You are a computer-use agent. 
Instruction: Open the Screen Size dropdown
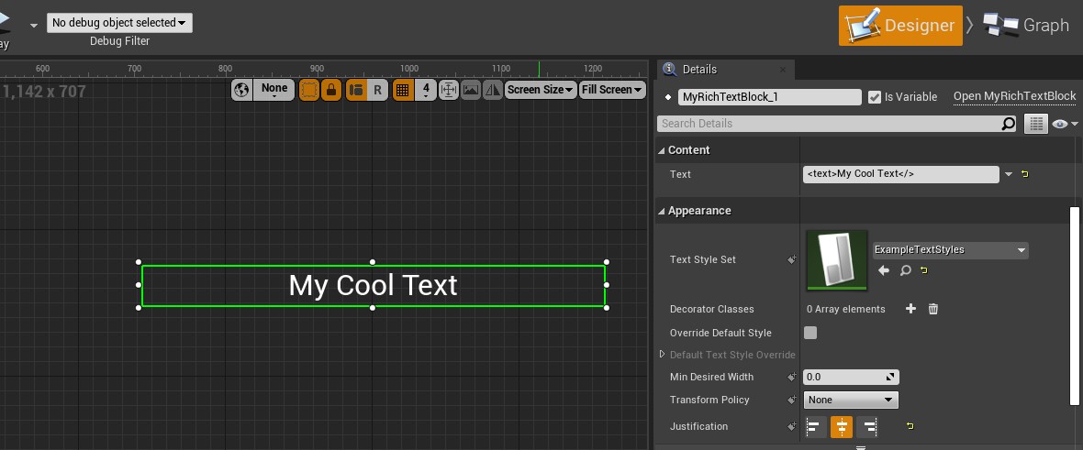(x=541, y=90)
